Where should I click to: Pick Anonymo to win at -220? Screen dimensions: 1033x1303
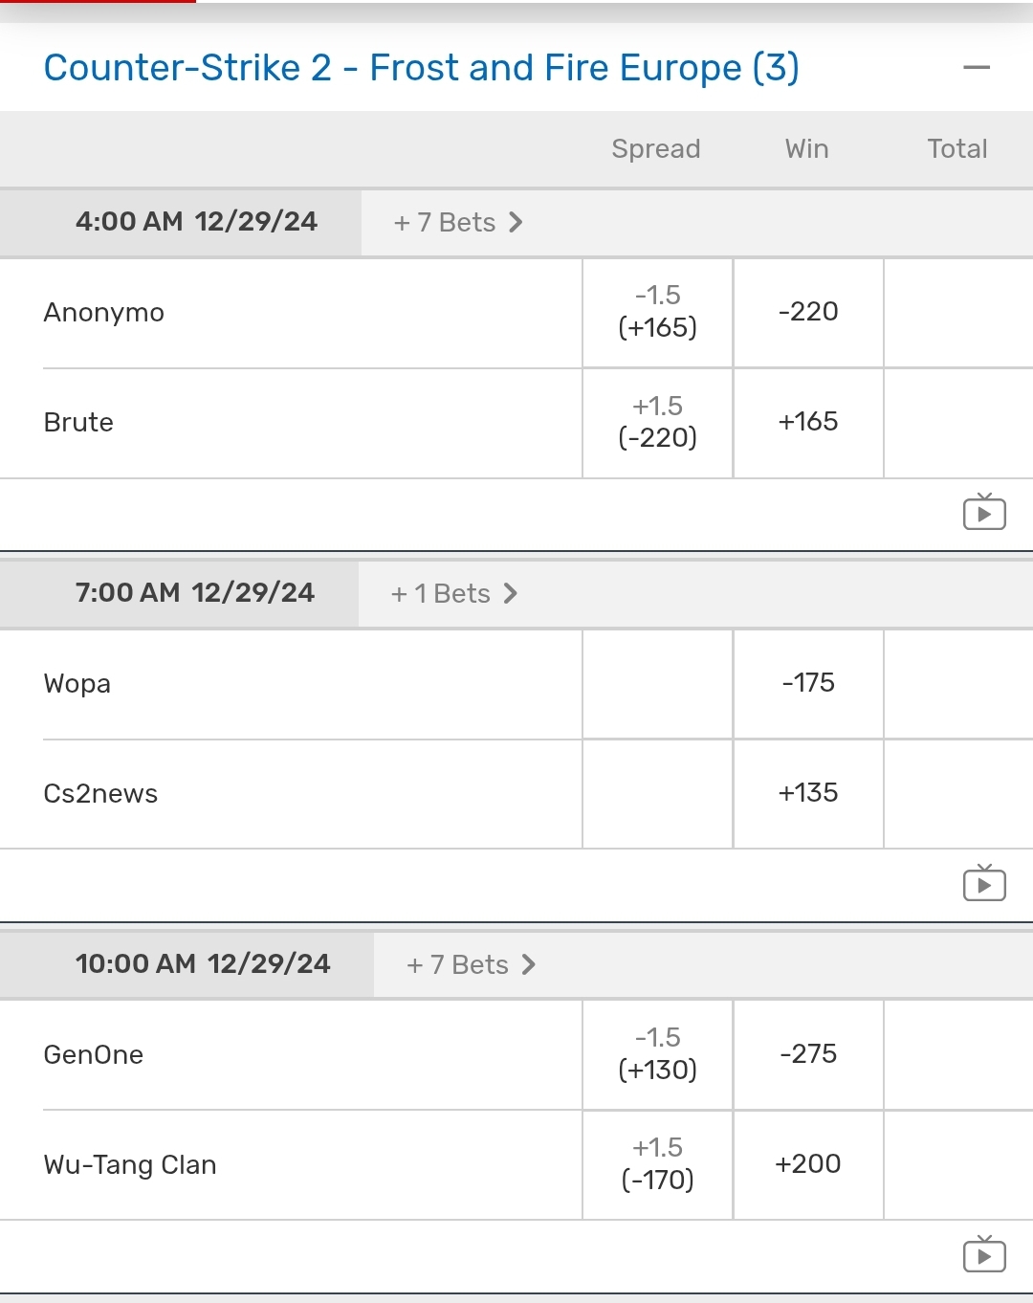(x=808, y=312)
